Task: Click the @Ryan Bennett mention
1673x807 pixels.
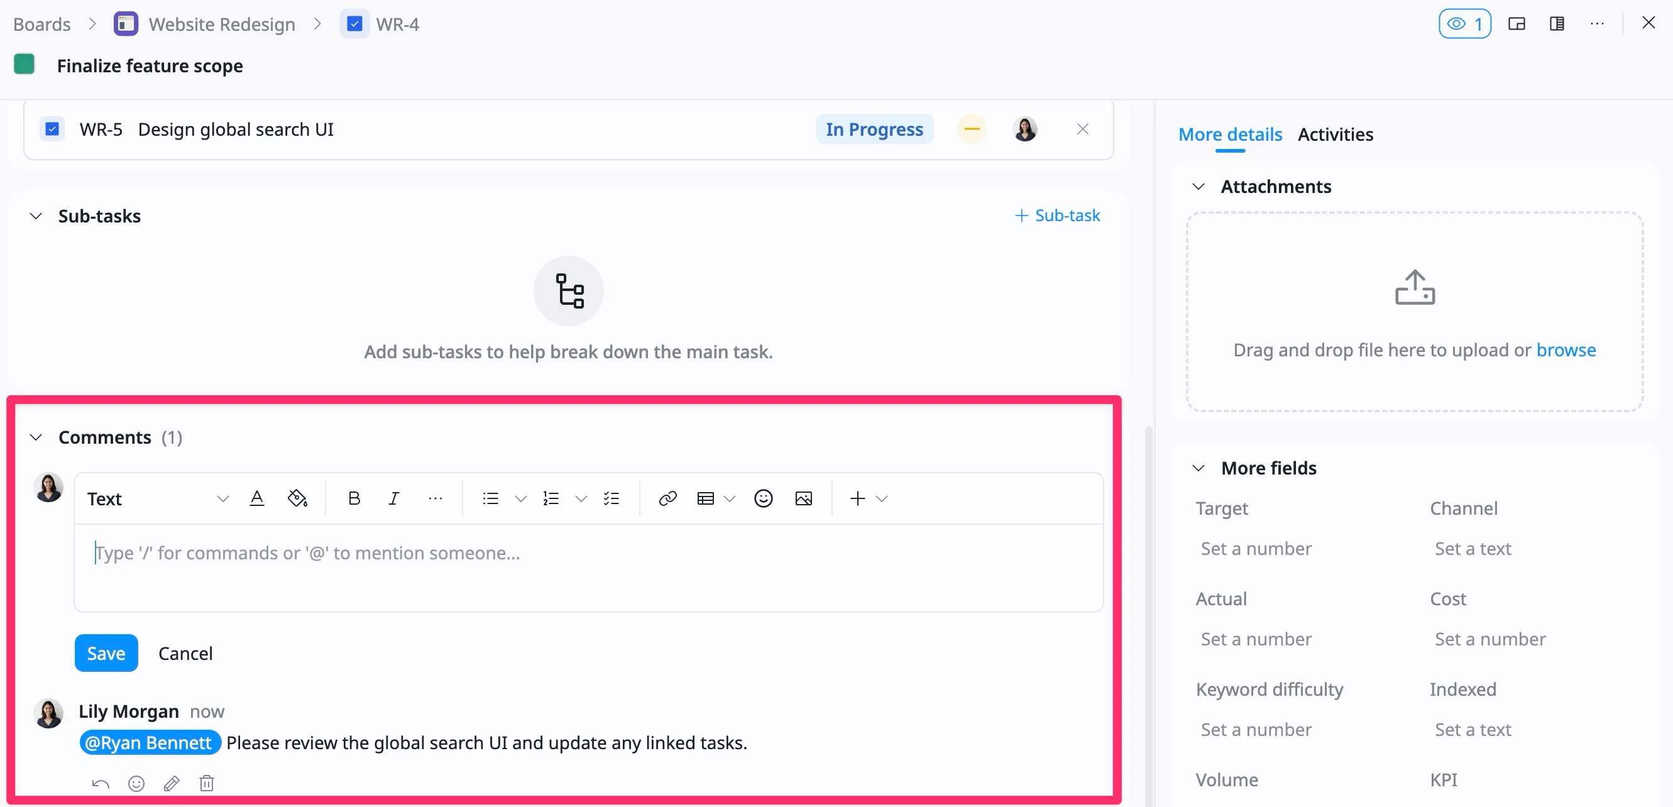Action: pyautogui.click(x=150, y=743)
